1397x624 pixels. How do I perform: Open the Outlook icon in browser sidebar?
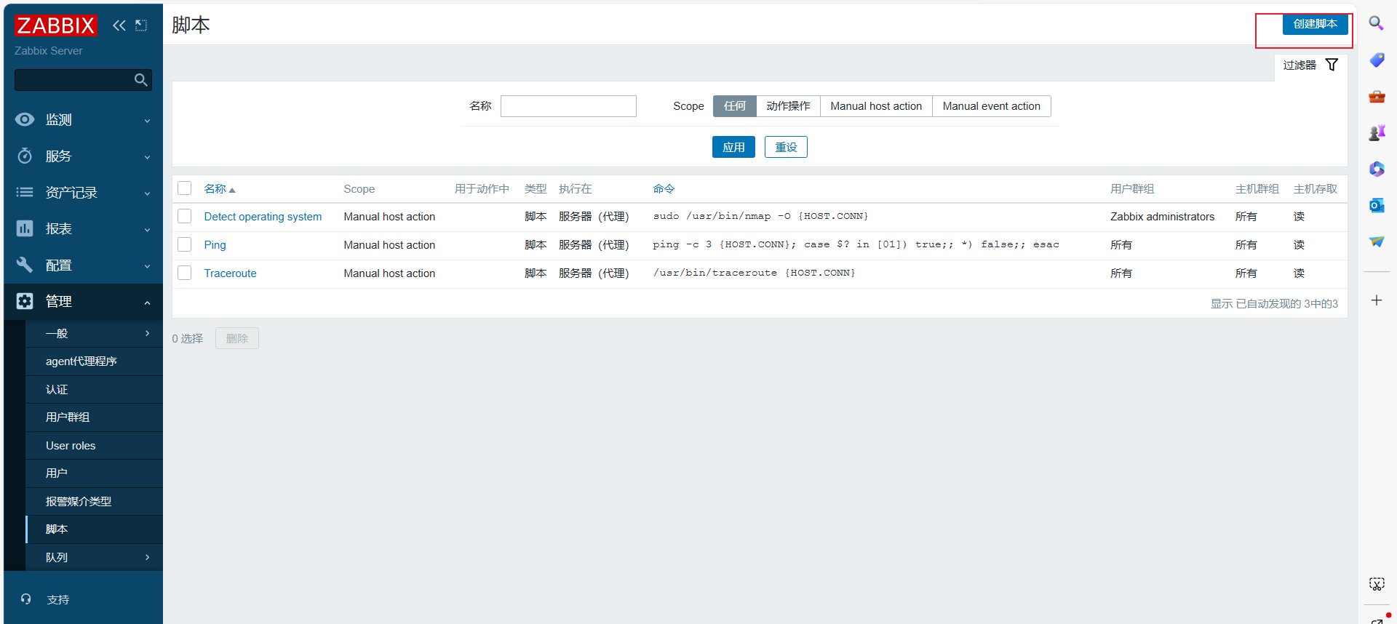click(x=1377, y=205)
